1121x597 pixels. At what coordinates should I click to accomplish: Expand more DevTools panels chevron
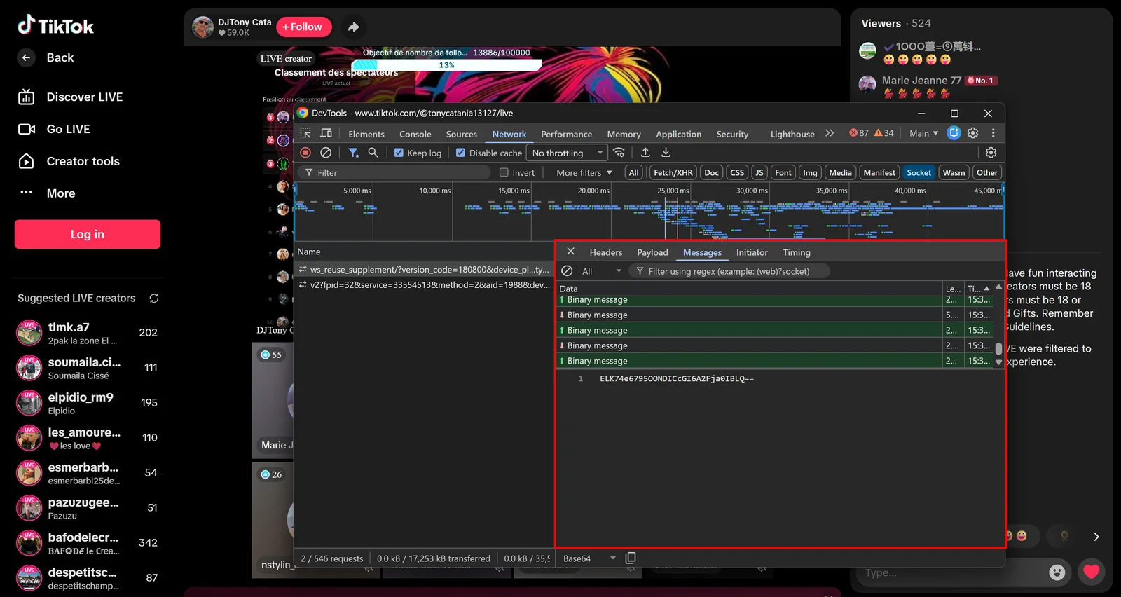click(830, 133)
